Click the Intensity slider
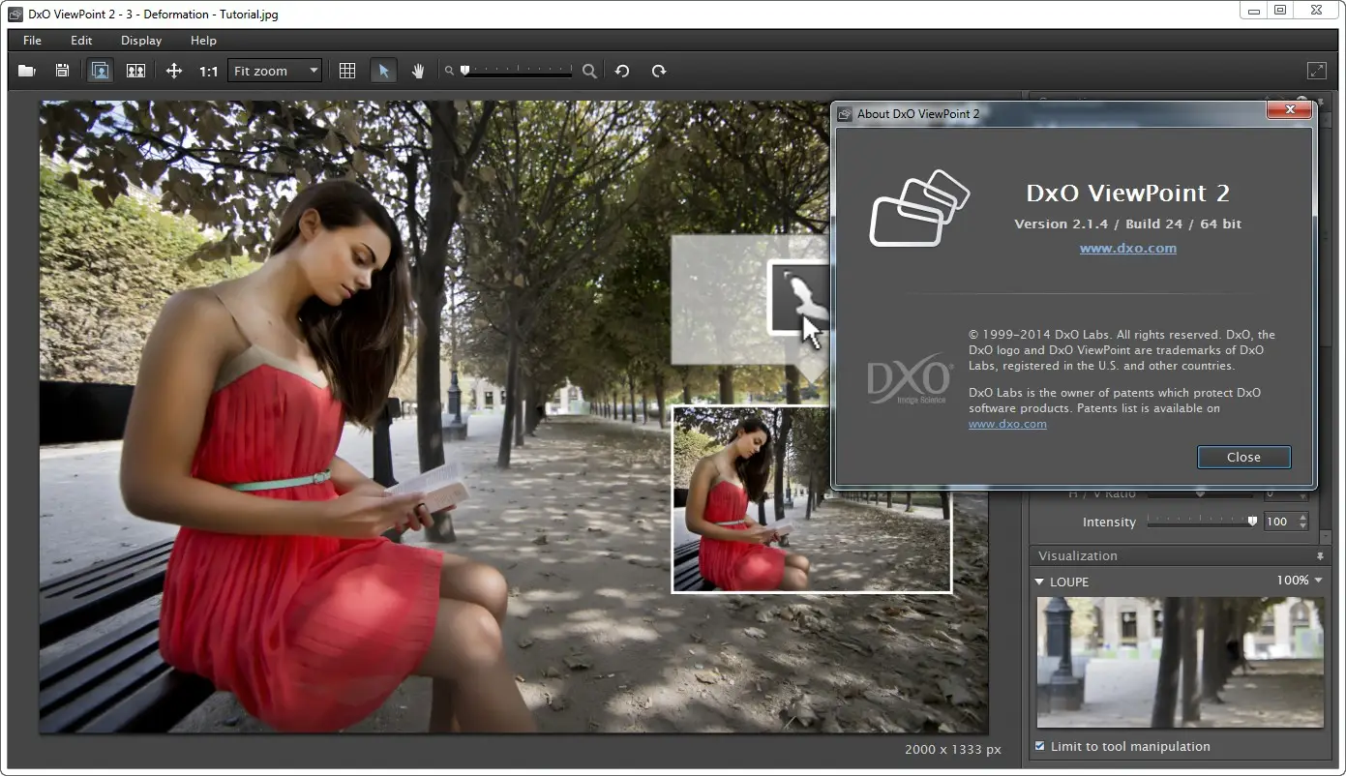The image size is (1346, 776). click(x=1201, y=522)
